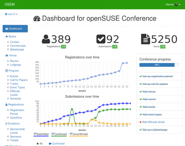Open the Tickets link
Viewport: 185px width, 146px height.
[14, 140]
